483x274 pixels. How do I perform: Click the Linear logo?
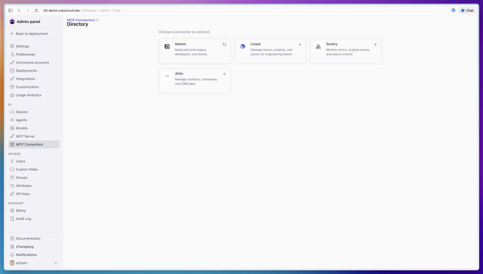pyautogui.click(x=243, y=46)
